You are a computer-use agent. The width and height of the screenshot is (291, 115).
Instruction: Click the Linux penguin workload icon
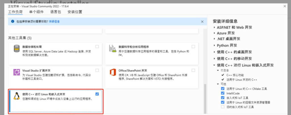[x=16, y=96]
